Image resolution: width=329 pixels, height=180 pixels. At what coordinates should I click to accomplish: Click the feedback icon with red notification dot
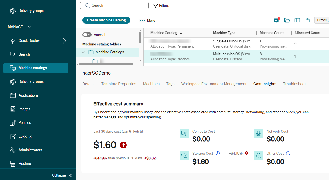[x=276, y=20]
